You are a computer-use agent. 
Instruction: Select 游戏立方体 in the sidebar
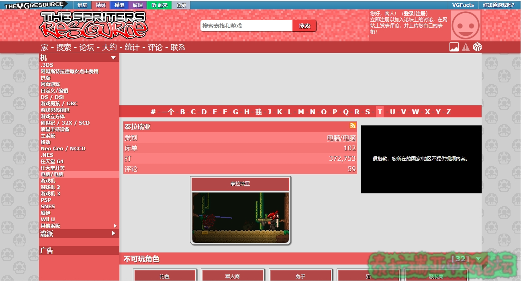(53, 116)
